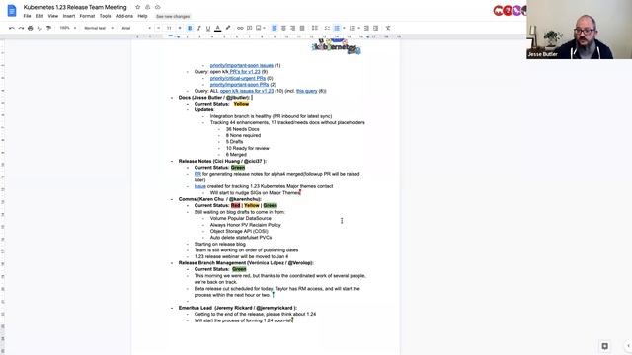Add a comment from the toolbar
The height and width of the screenshot is (355, 632).
click(250, 28)
